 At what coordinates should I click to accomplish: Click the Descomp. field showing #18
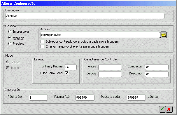click(x=157, y=74)
